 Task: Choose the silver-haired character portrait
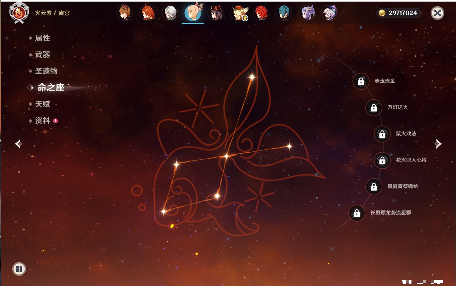[x=170, y=13]
